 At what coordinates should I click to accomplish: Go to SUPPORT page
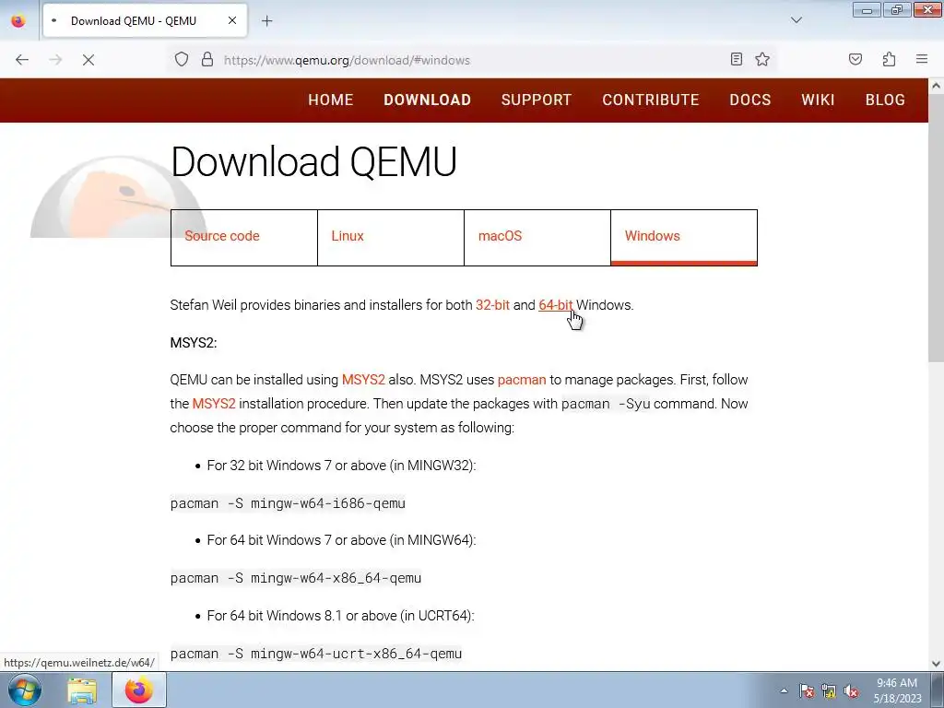(x=537, y=100)
